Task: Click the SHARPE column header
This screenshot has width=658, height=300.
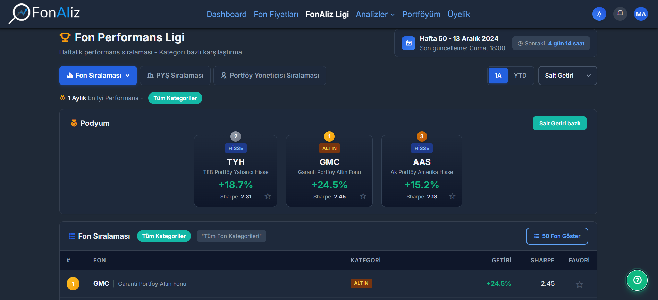Action: [542, 260]
